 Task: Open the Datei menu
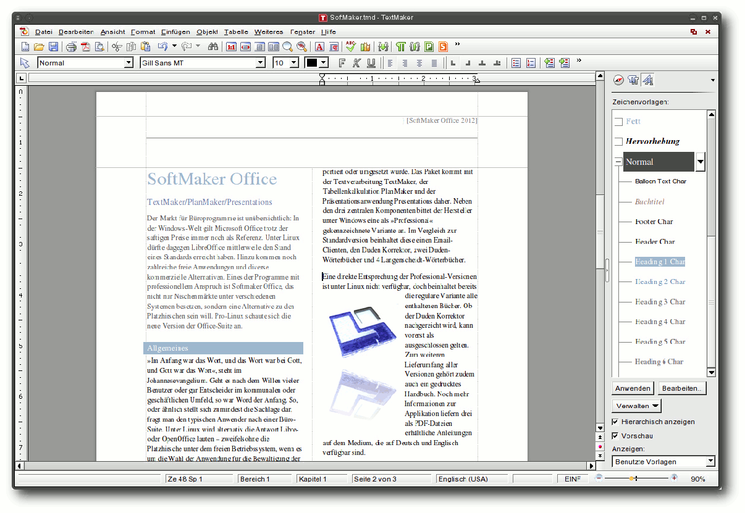(x=44, y=31)
